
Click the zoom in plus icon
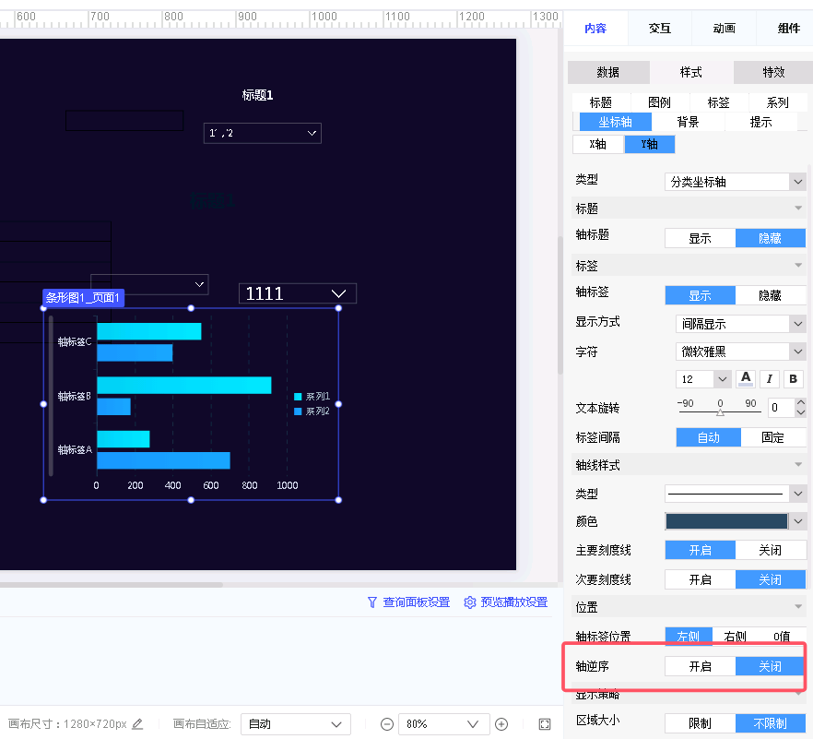pyautogui.click(x=501, y=724)
